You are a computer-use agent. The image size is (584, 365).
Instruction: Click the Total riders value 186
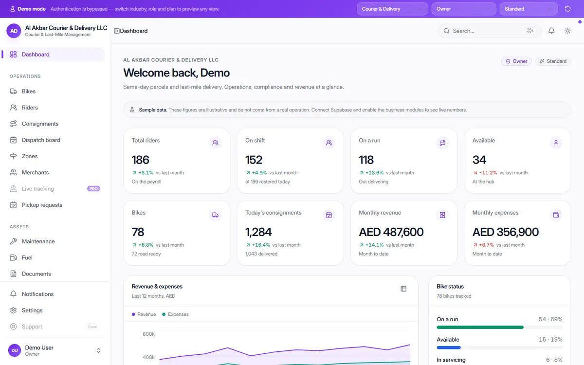pos(141,160)
